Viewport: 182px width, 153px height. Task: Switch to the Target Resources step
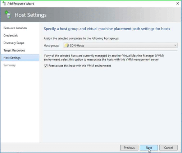click(x=14, y=51)
